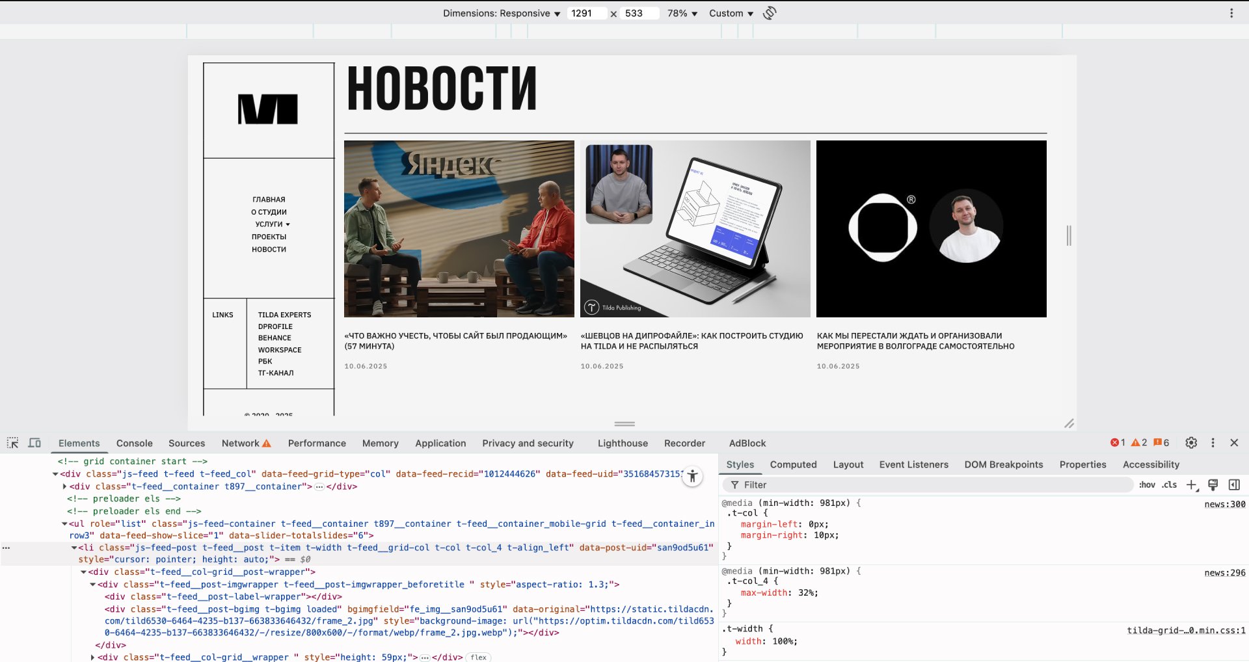Click the ПРОЕКТЫ navigation link
Screen dimensions: 1249x662
coord(269,237)
